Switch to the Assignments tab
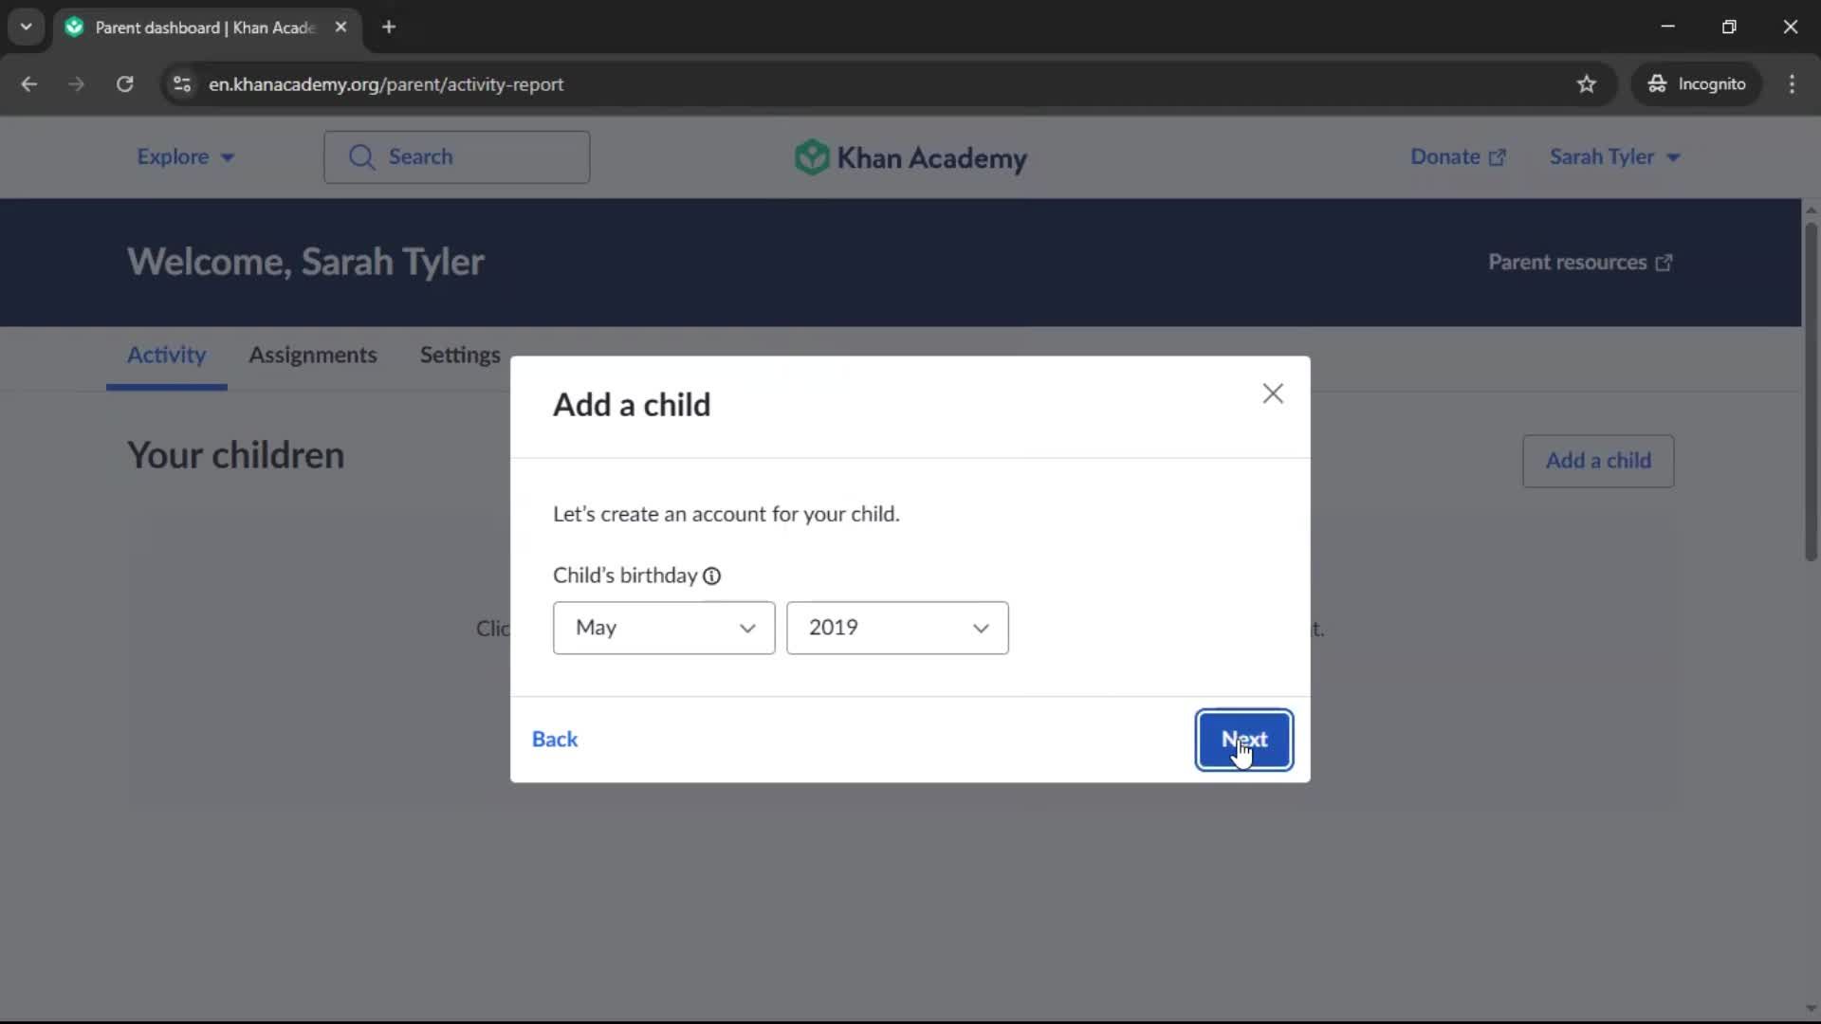1821x1024 pixels. (x=313, y=356)
